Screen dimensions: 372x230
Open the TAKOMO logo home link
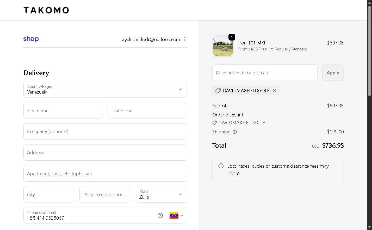46,10
